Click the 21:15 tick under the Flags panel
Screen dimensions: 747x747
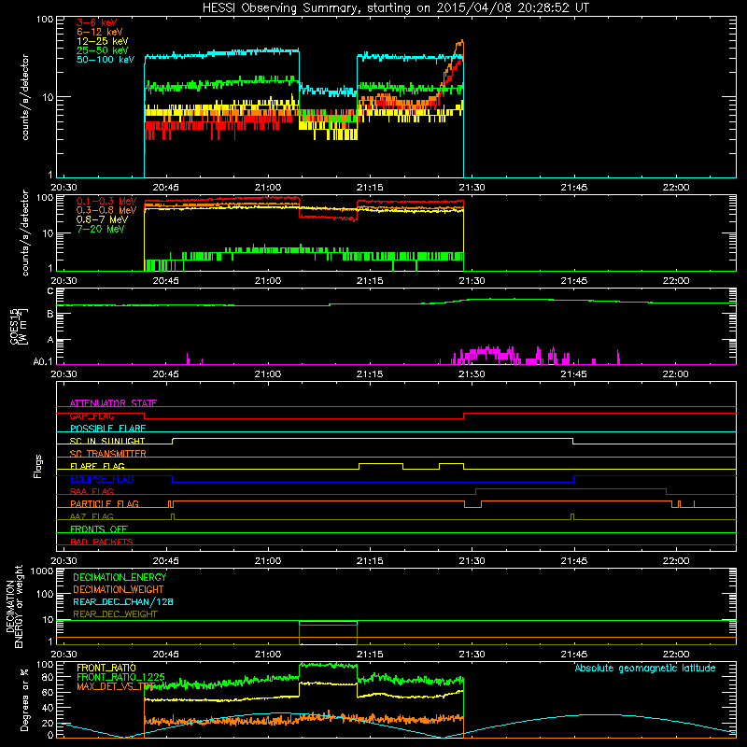370,561
